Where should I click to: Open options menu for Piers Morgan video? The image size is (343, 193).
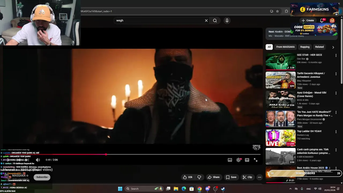click(x=336, y=112)
